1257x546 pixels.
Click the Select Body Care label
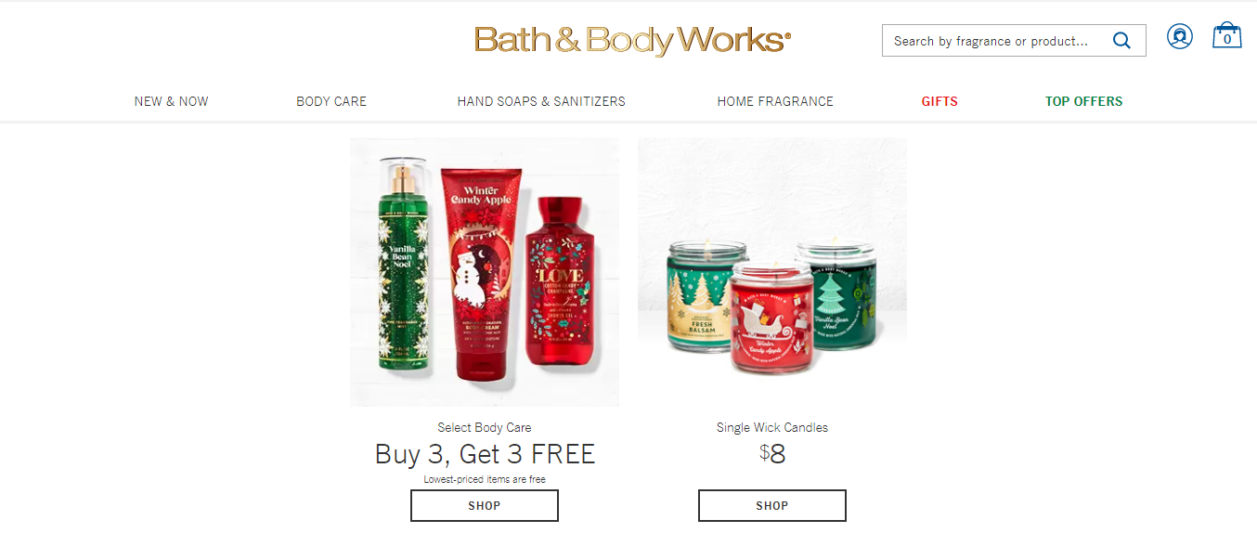tap(485, 428)
